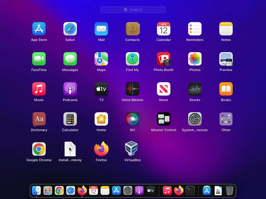Open Mission Control
This screenshot has height=199, width=266.
click(164, 119)
